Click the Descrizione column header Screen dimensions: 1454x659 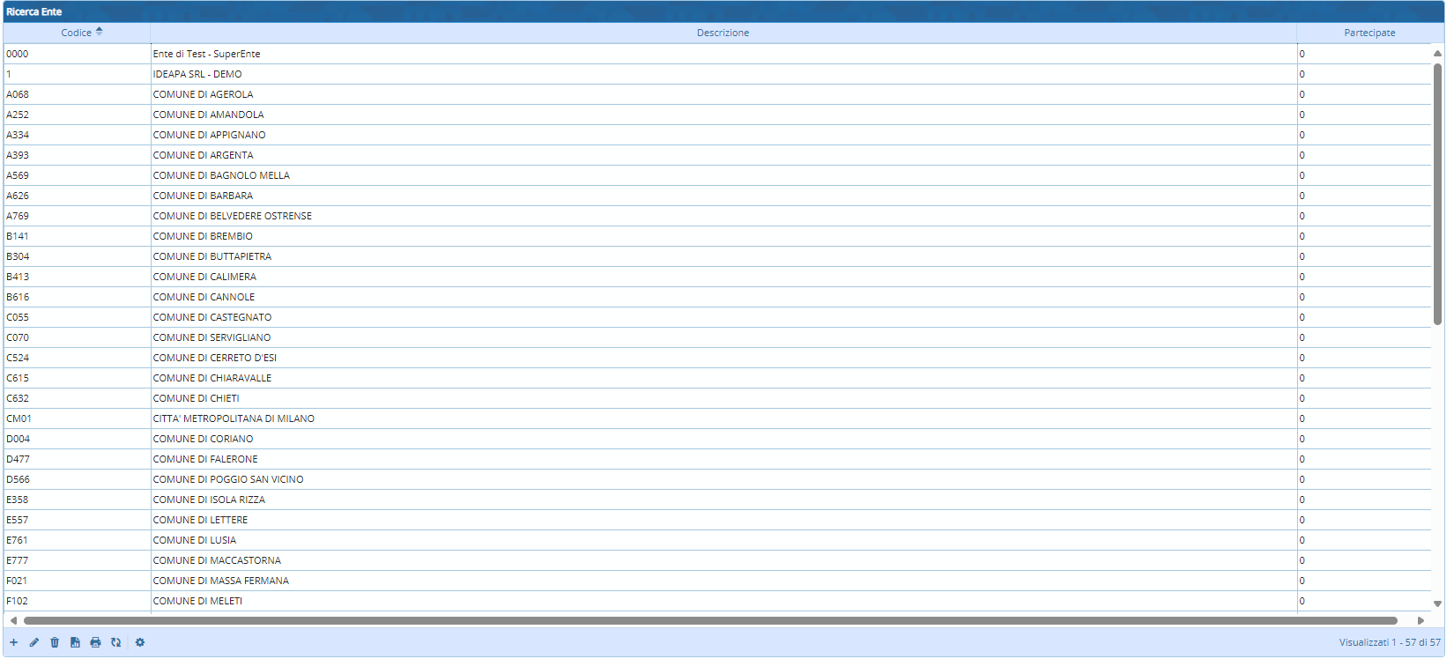tap(723, 33)
